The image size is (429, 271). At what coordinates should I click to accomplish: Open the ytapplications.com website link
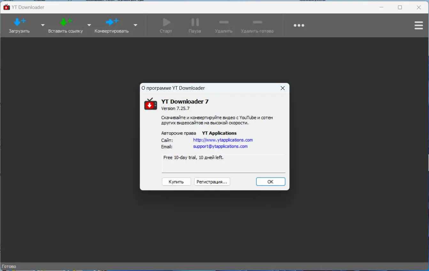coord(223,140)
